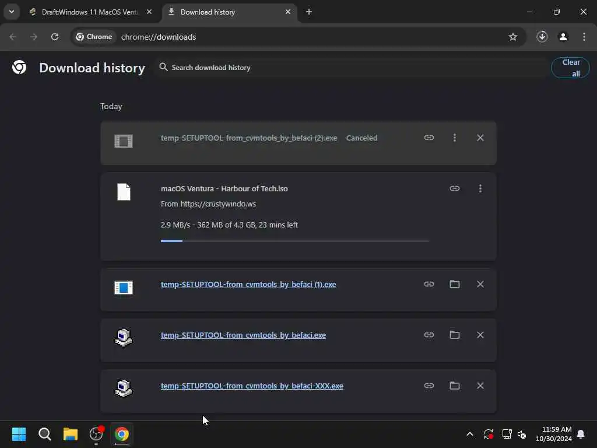Go back to previous page

tap(13, 37)
